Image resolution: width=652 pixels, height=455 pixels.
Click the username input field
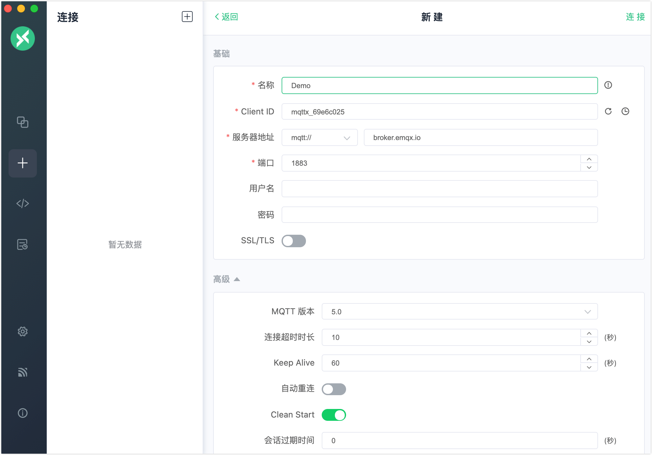click(x=439, y=189)
